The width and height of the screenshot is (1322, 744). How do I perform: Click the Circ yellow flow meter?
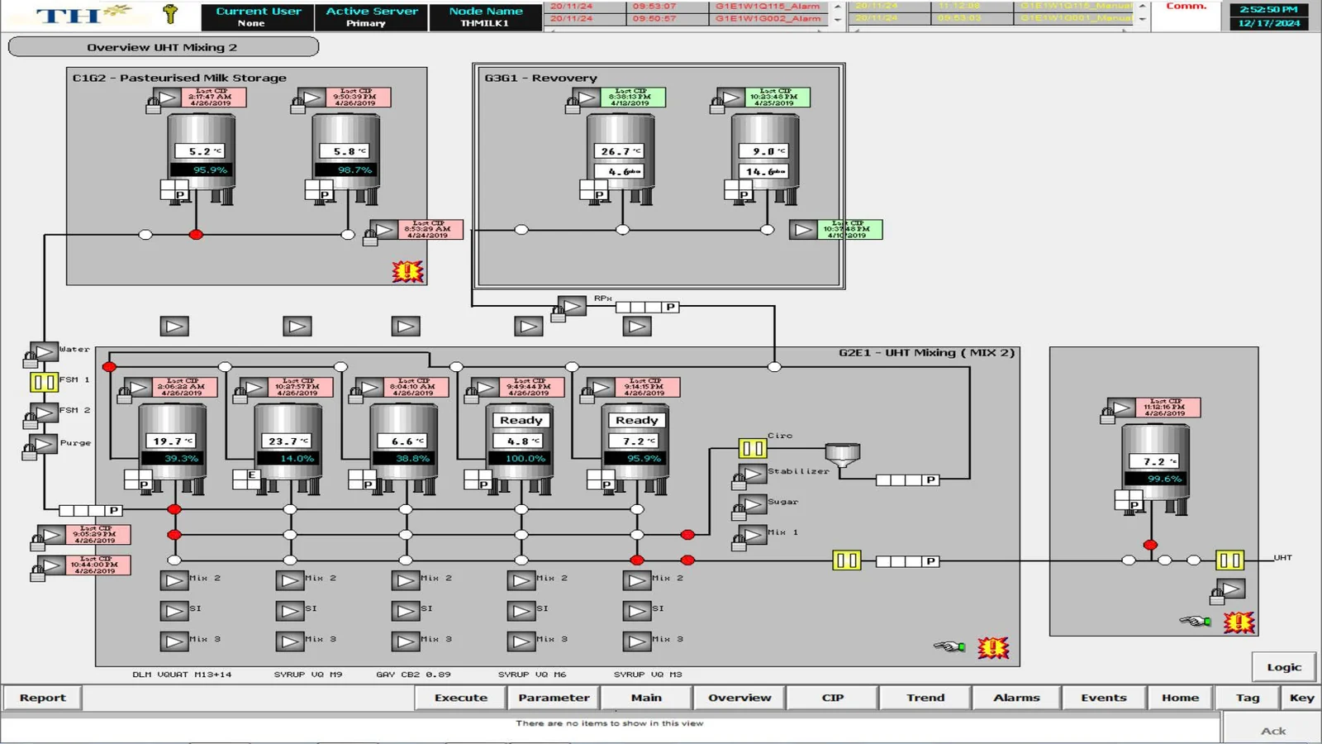click(753, 448)
